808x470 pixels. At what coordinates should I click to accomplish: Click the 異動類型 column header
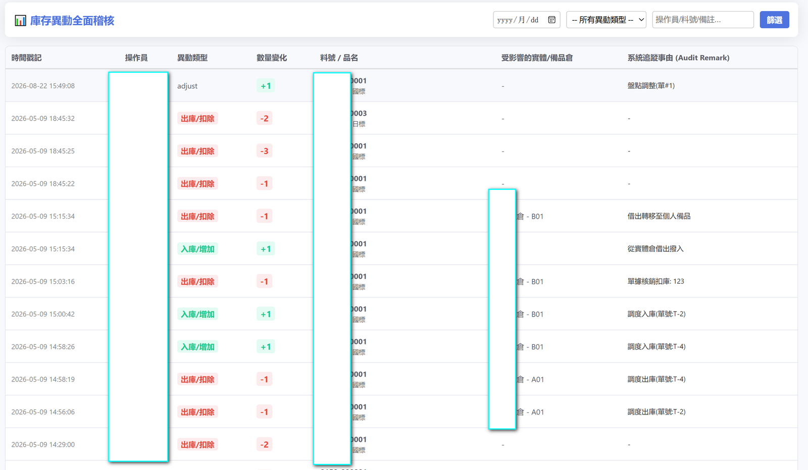[192, 58]
